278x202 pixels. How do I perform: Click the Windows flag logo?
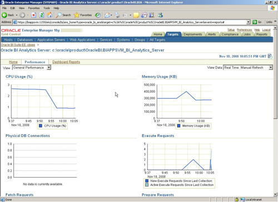[272, 8]
